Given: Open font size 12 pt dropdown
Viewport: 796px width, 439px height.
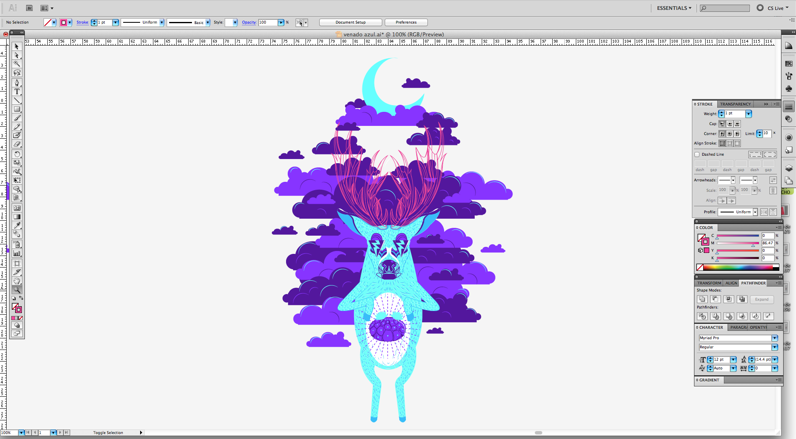Looking at the screenshot, I should (x=733, y=359).
